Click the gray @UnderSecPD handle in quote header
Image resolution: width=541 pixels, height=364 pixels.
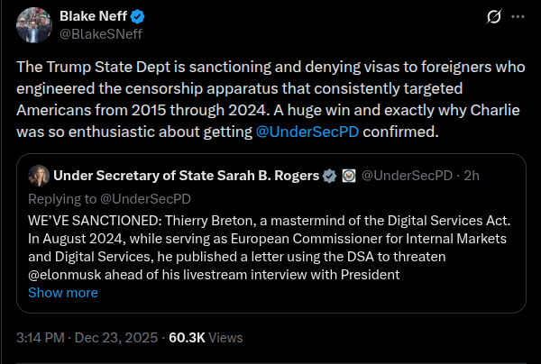click(406, 175)
